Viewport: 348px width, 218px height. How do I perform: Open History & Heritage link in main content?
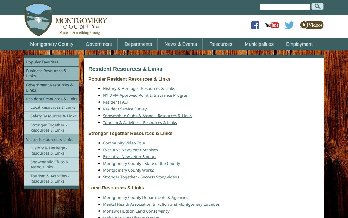point(139,89)
